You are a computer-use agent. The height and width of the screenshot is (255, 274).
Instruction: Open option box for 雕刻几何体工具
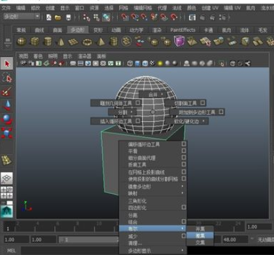pos(138,103)
